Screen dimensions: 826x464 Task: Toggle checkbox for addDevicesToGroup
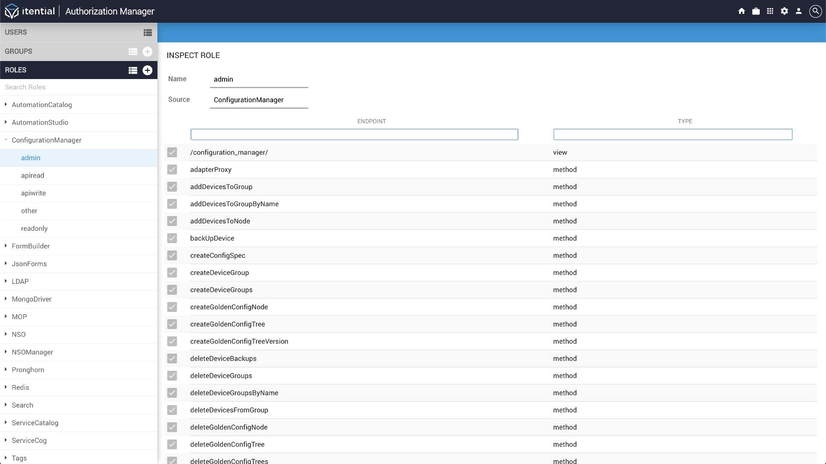[172, 187]
